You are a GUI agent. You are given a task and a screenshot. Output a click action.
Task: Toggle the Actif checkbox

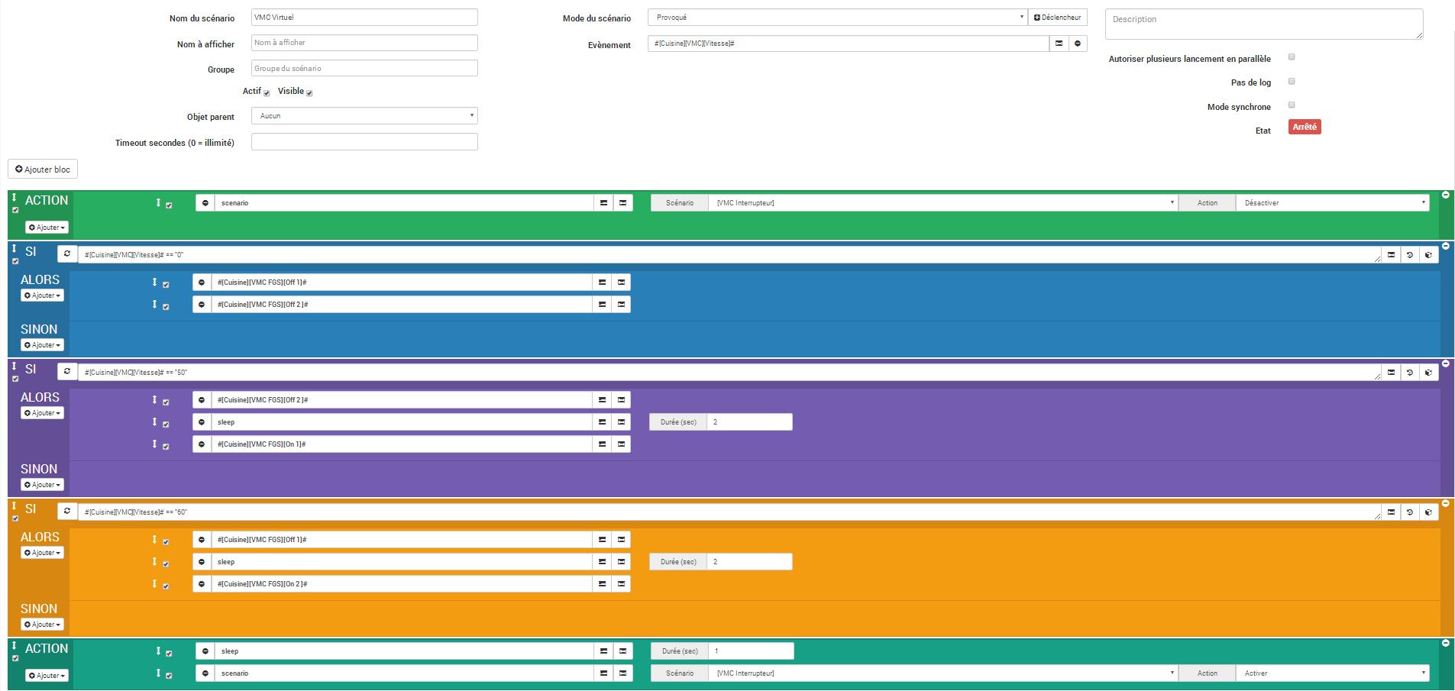[x=267, y=92]
